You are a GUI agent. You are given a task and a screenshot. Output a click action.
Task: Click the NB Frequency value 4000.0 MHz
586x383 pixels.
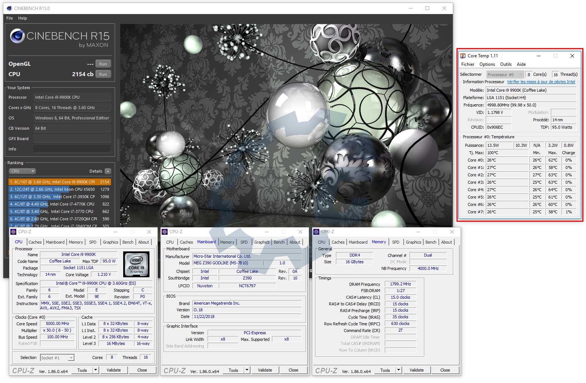428,268
